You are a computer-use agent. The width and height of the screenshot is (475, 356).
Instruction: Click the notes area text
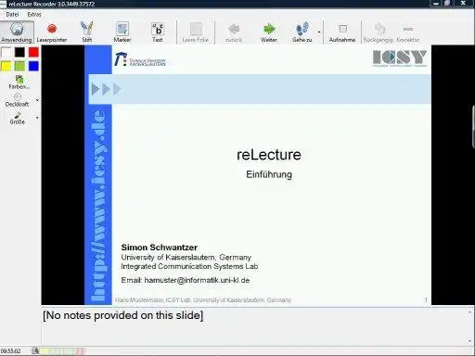pos(123,315)
